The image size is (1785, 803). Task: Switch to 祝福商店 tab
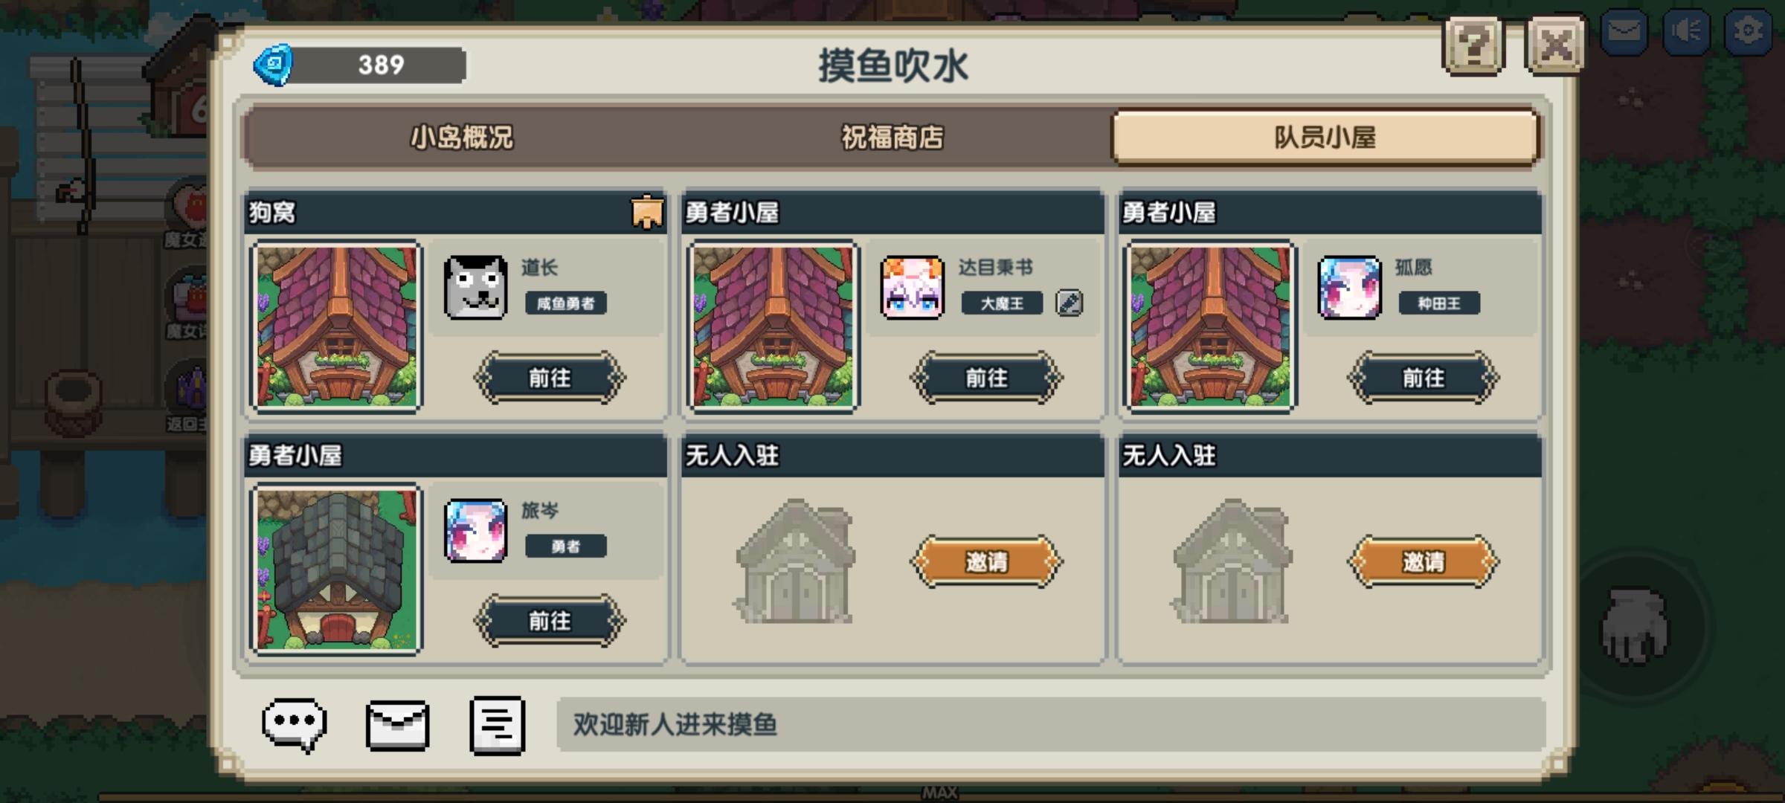[x=892, y=138]
